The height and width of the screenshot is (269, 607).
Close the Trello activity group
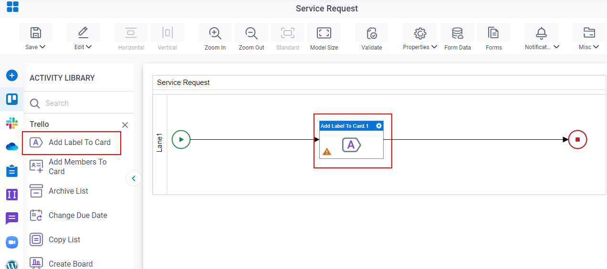125,124
